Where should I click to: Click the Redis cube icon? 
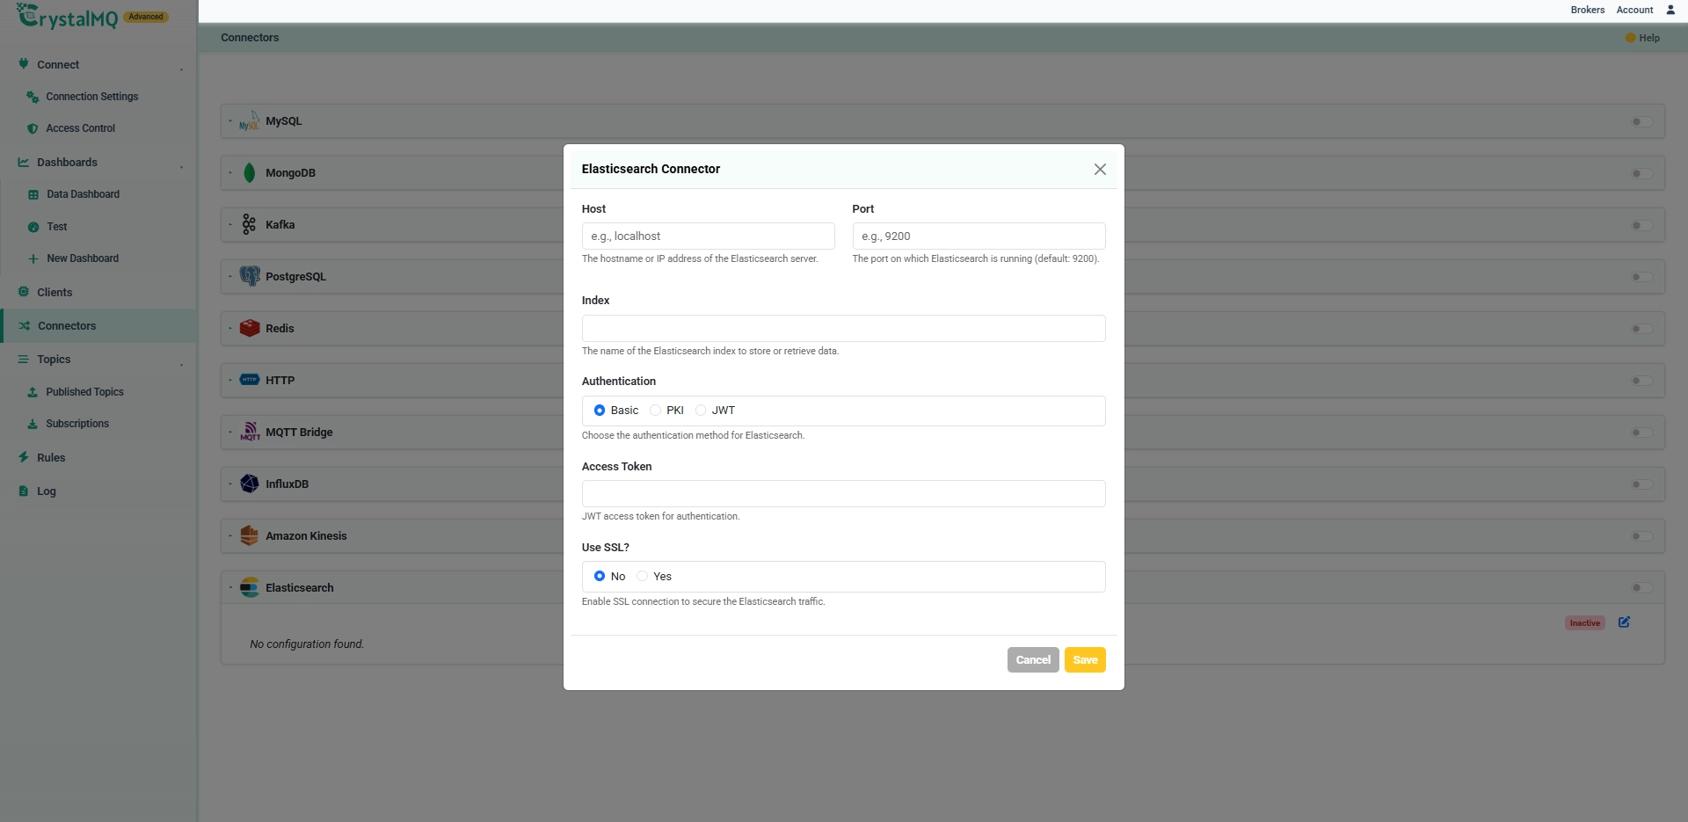[x=250, y=328]
